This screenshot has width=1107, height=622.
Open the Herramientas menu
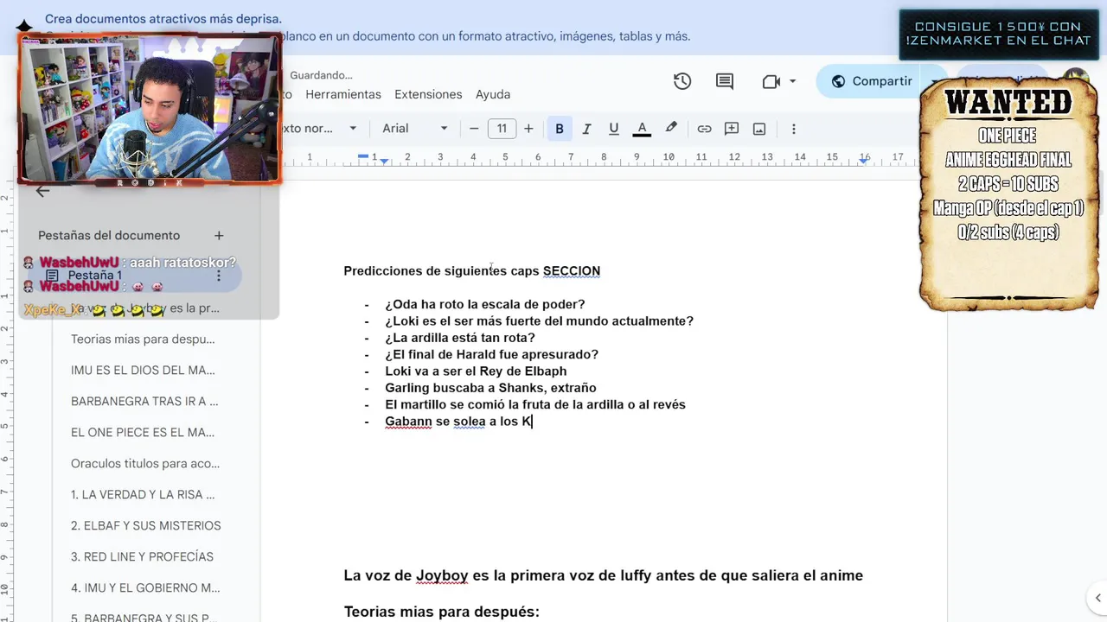(x=343, y=94)
